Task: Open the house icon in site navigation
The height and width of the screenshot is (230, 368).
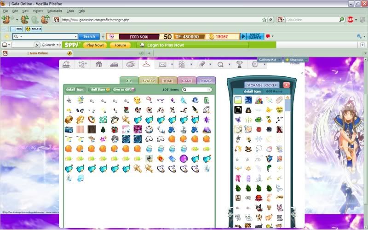Action: [x=98, y=64]
